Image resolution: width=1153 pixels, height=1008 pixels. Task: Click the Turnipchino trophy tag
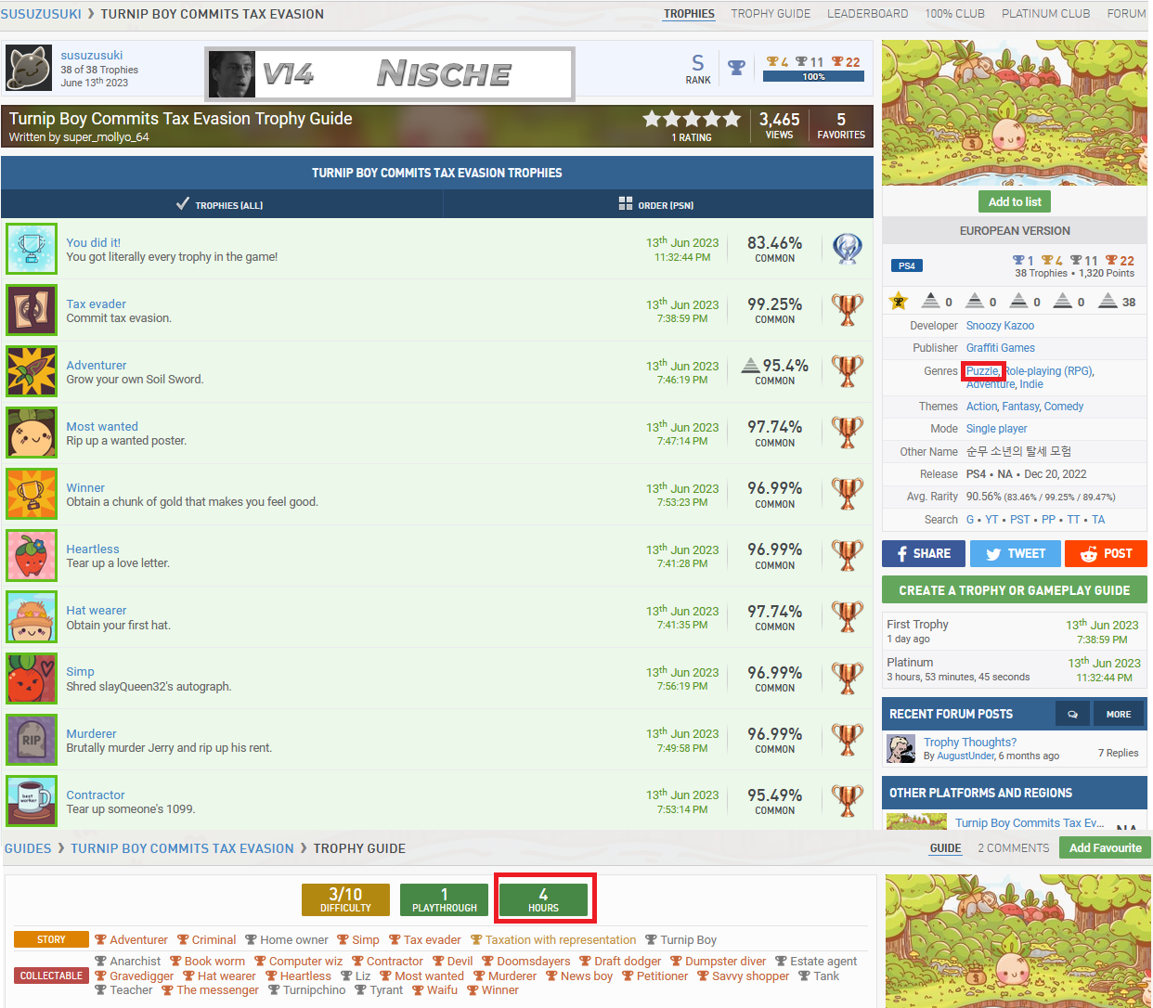(307, 990)
